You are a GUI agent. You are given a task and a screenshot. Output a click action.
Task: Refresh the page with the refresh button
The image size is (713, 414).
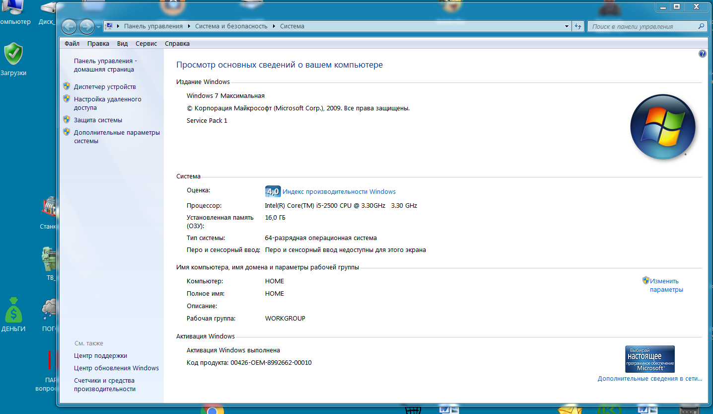pos(578,26)
